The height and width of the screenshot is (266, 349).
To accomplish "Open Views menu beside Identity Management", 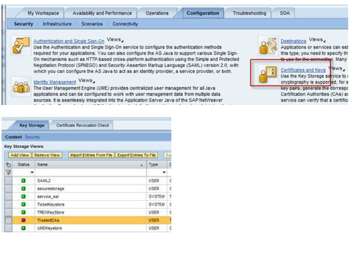I will 87,80.
